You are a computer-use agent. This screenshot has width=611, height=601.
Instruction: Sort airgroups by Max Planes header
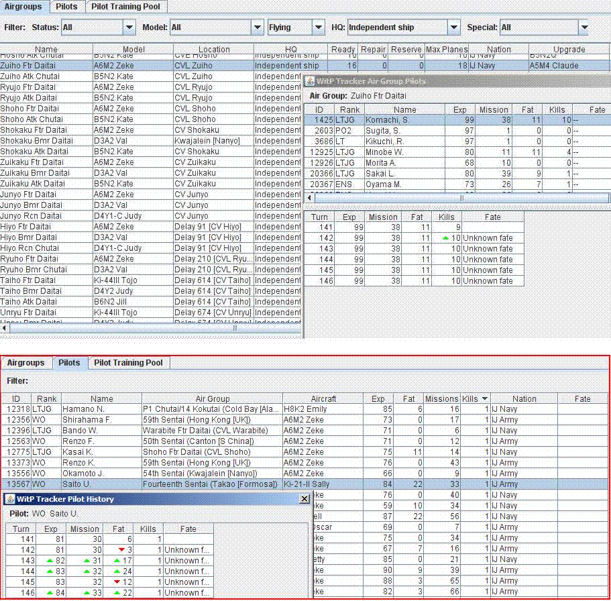pyautogui.click(x=447, y=49)
